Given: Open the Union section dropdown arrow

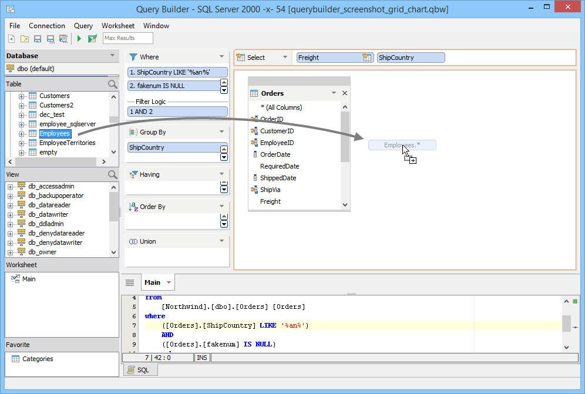Looking at the screenshot, I should pos(221,241).
